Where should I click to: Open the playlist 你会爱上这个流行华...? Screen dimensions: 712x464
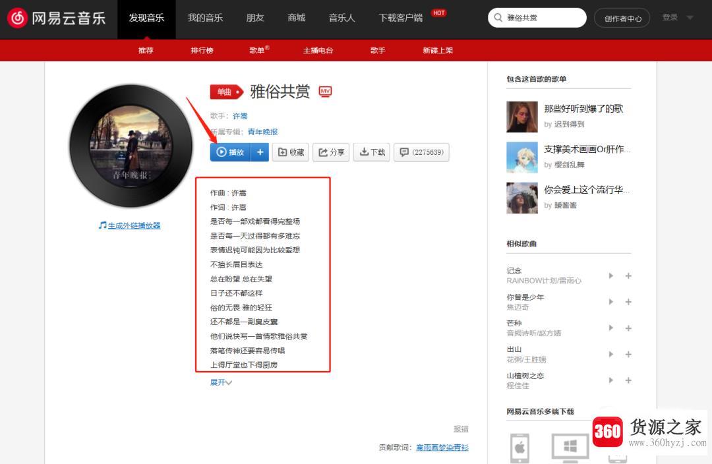(x=587, y=190)
